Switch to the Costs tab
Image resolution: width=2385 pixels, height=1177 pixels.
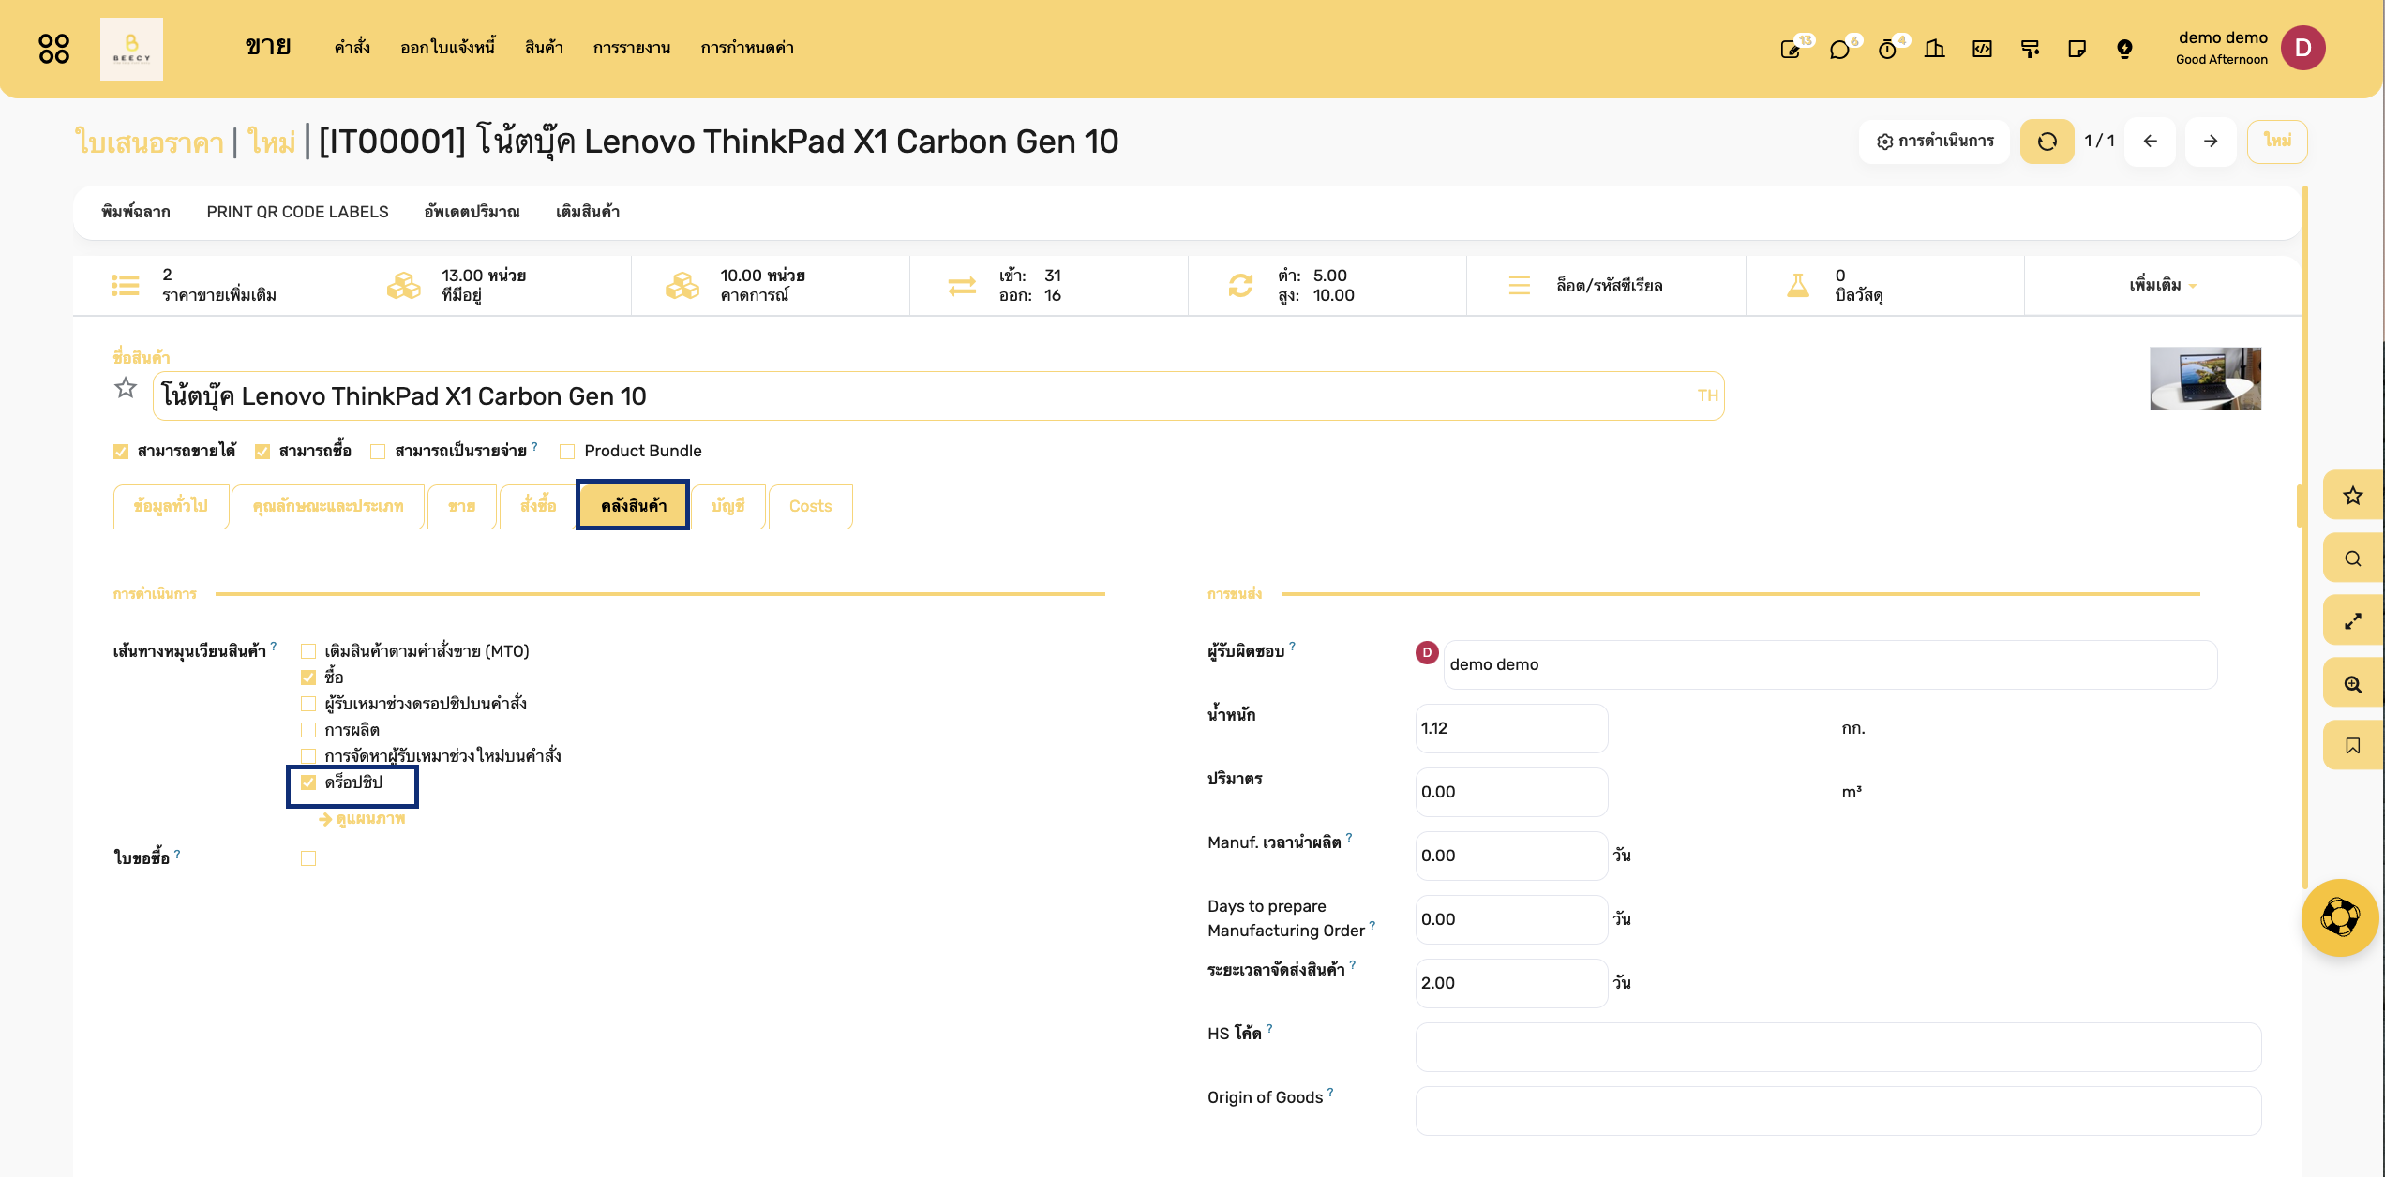click(810, 506)
